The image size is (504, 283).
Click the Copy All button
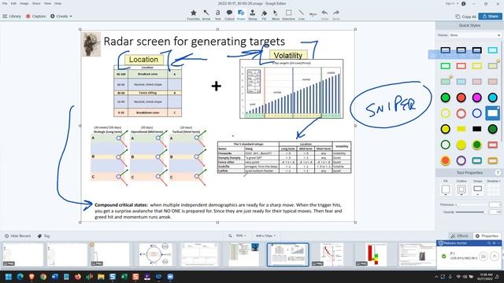coord(465,17)
